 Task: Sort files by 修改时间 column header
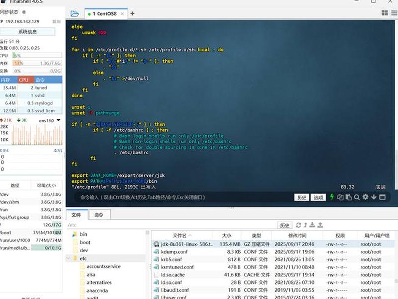[297, 236]
